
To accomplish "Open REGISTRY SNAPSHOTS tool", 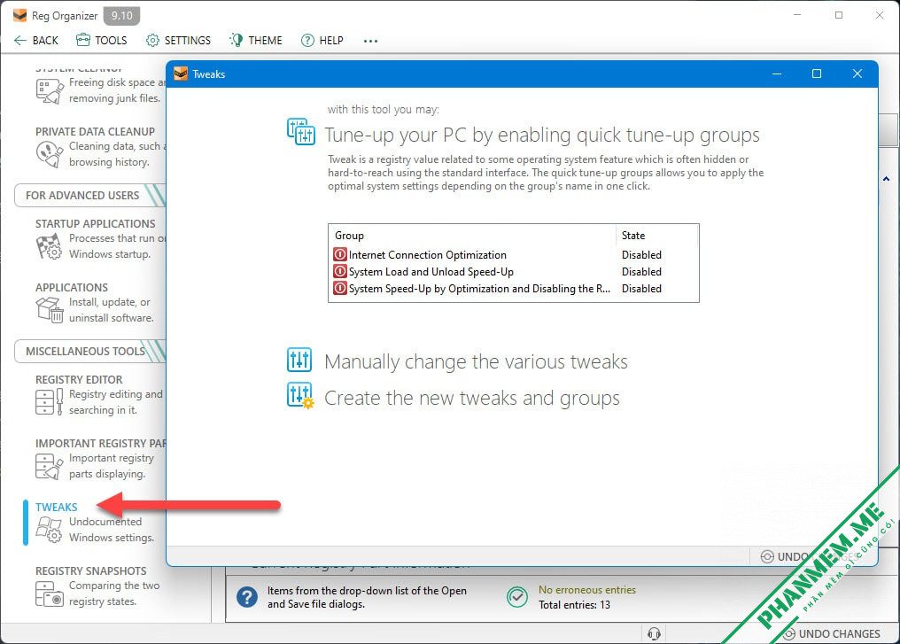I will [90, 570].
